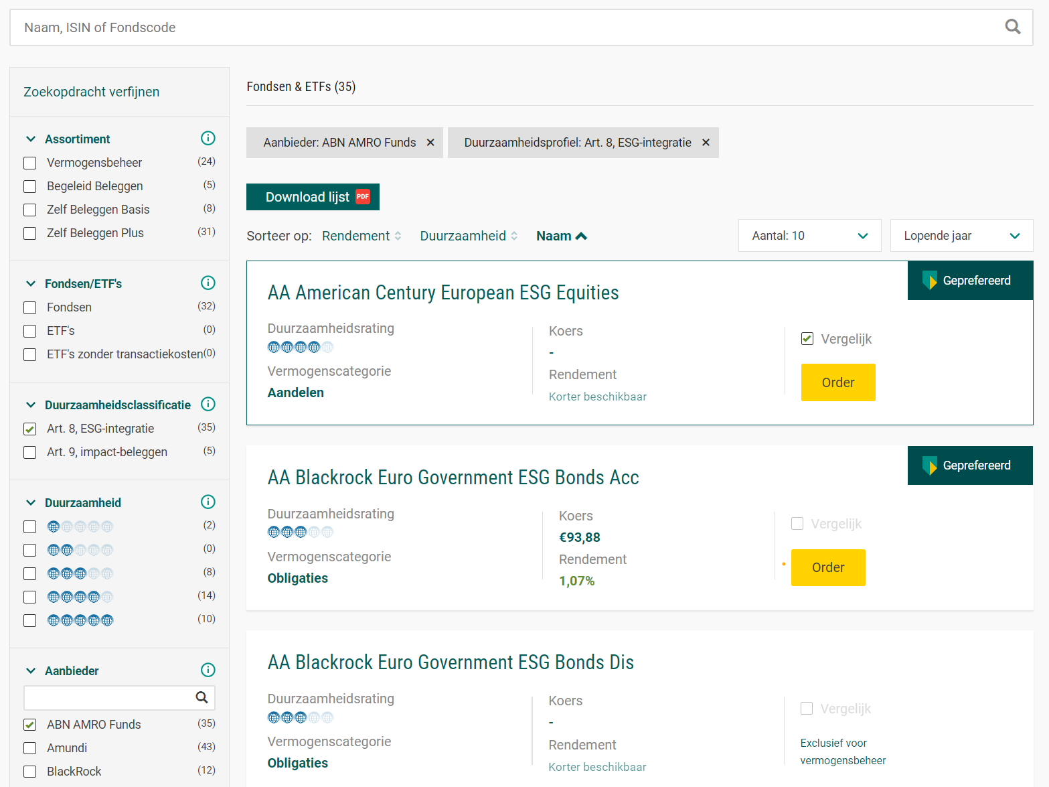1049x787 pixels.
Task: Tick the Fondsen checkbox
Action: point(29,307)
